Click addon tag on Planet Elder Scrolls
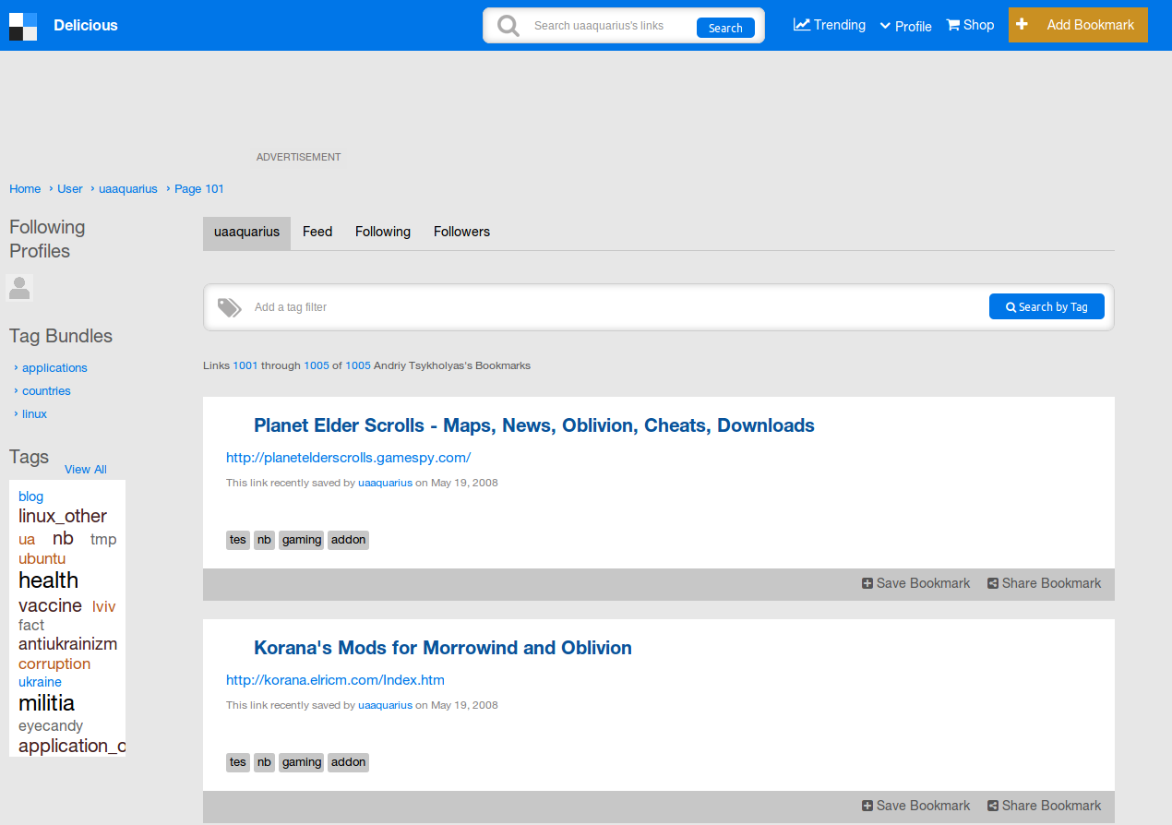 pyautogui.click(x=349, y=540)
